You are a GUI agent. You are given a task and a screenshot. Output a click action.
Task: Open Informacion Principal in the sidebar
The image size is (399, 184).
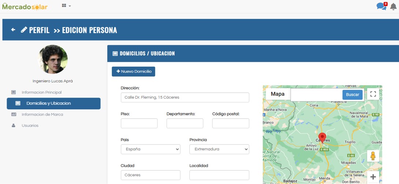click(x=41, y=92)
